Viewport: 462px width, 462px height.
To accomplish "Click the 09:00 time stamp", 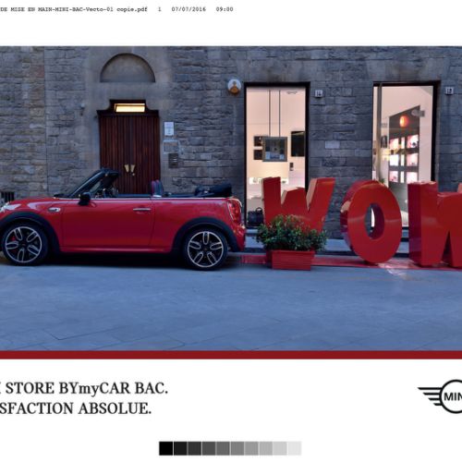I will pyautogui.click(x=225, y=9).
